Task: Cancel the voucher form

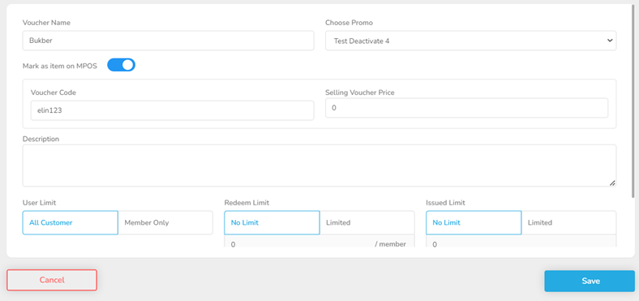Action: point(52,280)
